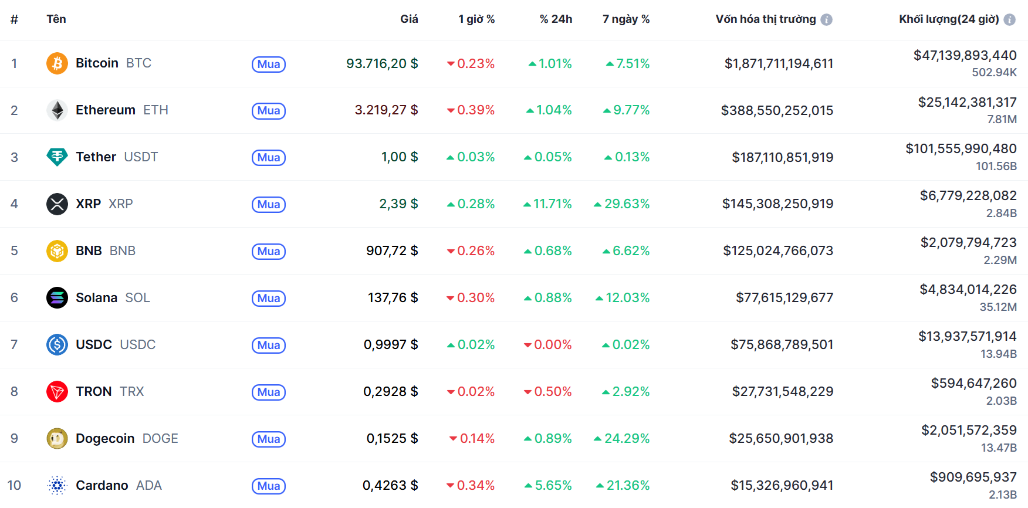Click Dogecoin 7-day change 24.29%
This screenshot has height=508, width=1028.
pyautogui.click(x=621, y=439)
